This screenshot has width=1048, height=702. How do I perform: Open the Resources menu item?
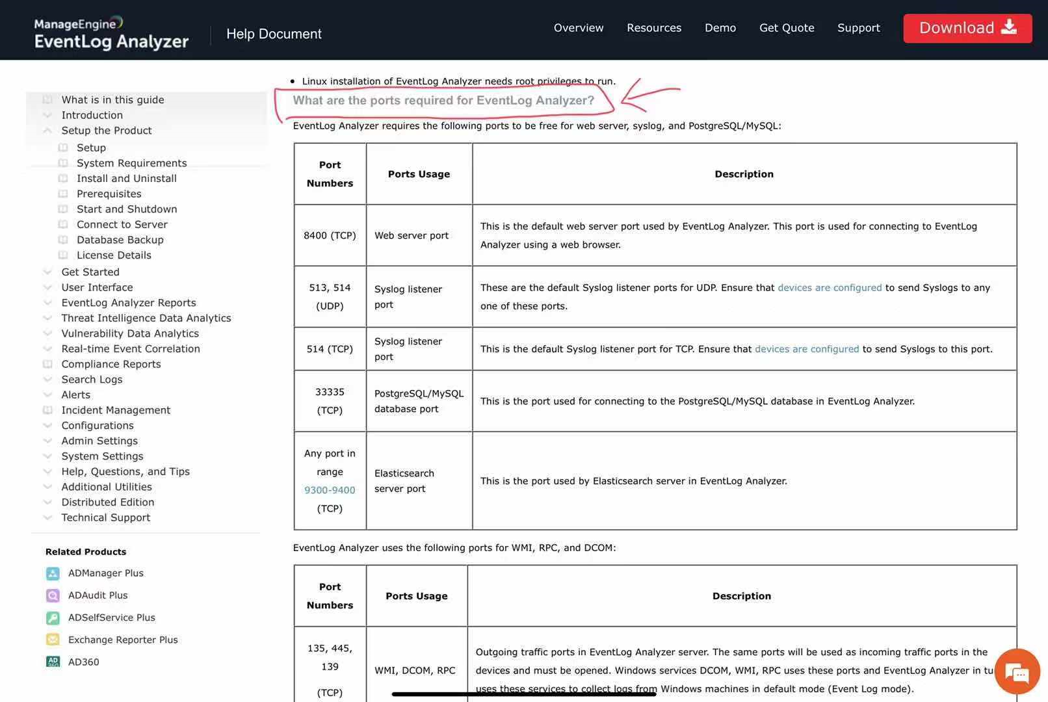coord(654,28)
